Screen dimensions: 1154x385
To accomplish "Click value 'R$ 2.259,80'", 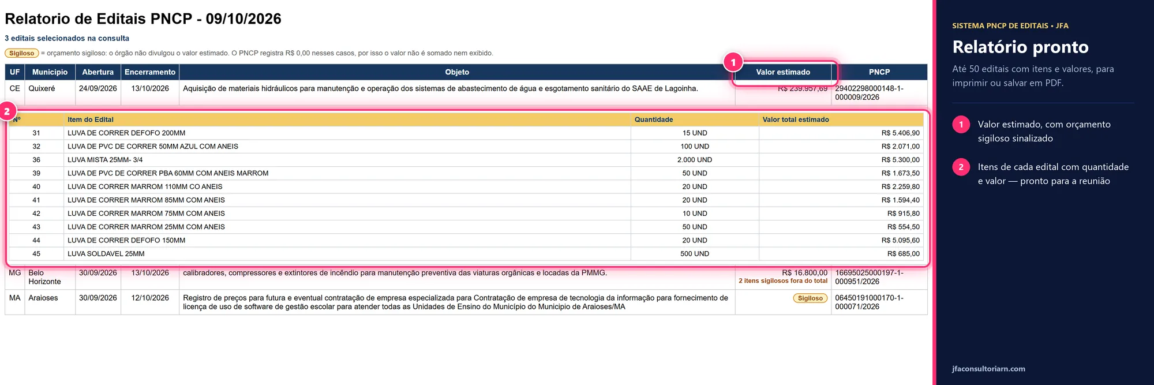I will pos(900,186).
